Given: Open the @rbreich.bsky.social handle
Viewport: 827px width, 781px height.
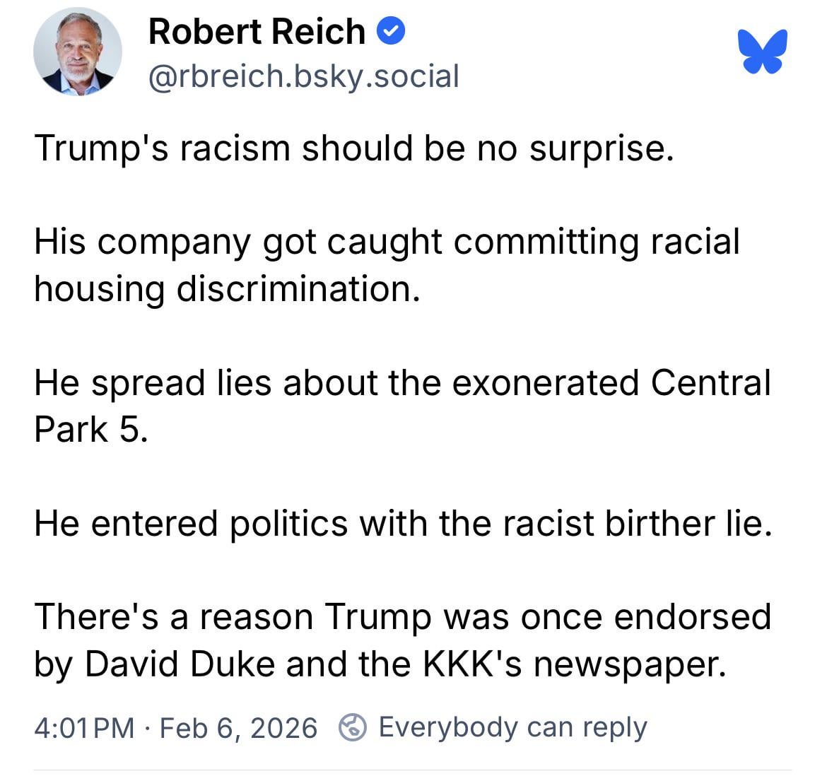Looking at the screenshot, I should (x=303, y=76).
